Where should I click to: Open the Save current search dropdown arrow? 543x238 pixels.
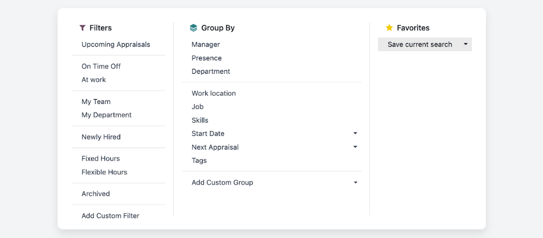(x=465, y=44)
